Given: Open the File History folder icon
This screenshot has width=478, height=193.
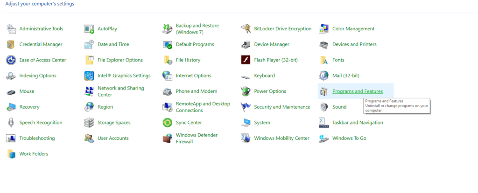Looking at the screenshot, I should [x=168, y=60].
